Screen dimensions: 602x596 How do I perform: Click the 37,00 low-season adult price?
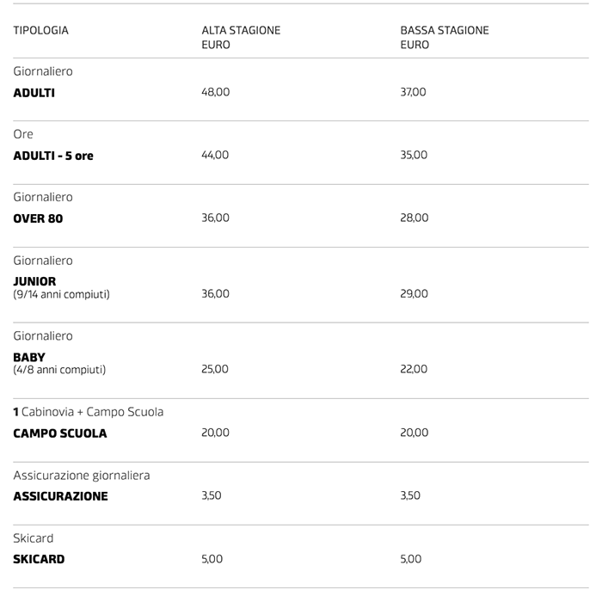pos(413,92)
